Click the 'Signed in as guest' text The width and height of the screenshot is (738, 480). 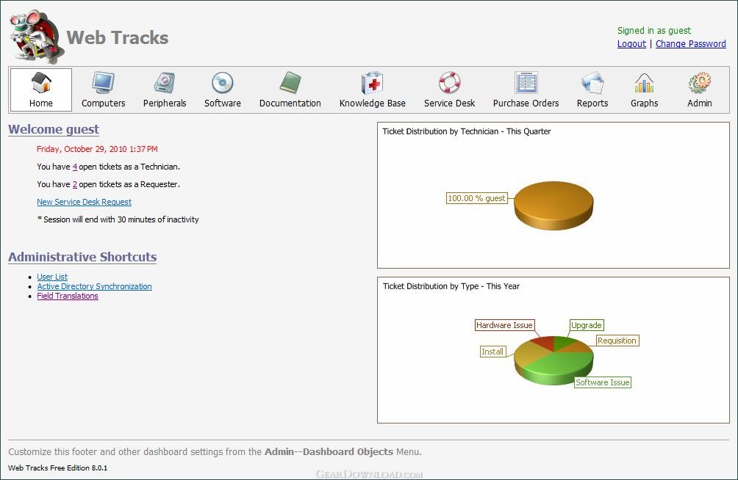pyautogui.click(x=653, y=31)
